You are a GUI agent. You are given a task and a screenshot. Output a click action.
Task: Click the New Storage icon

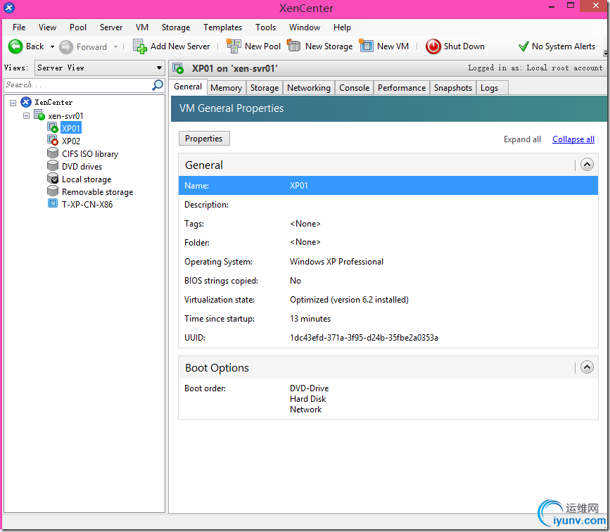pyautogui.click(x=293, y=46)
